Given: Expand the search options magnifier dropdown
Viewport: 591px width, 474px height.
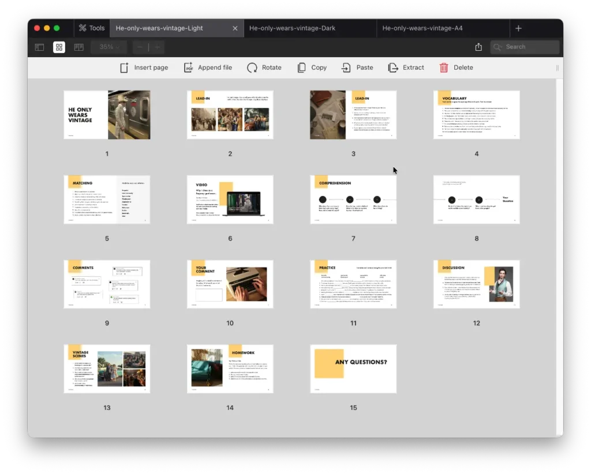Looking at the screenshot, I should pyautogui.click(x=498, y=47).
